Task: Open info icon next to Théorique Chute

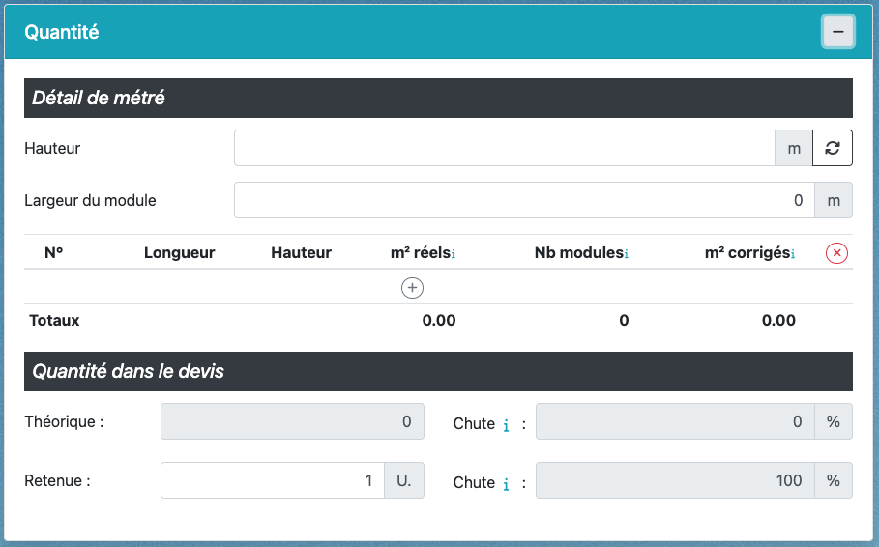Action: pyautogui.click(x=506, y=424)
